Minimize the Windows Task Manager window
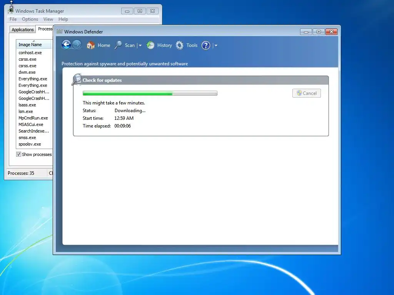 click(x=127, y=11)
